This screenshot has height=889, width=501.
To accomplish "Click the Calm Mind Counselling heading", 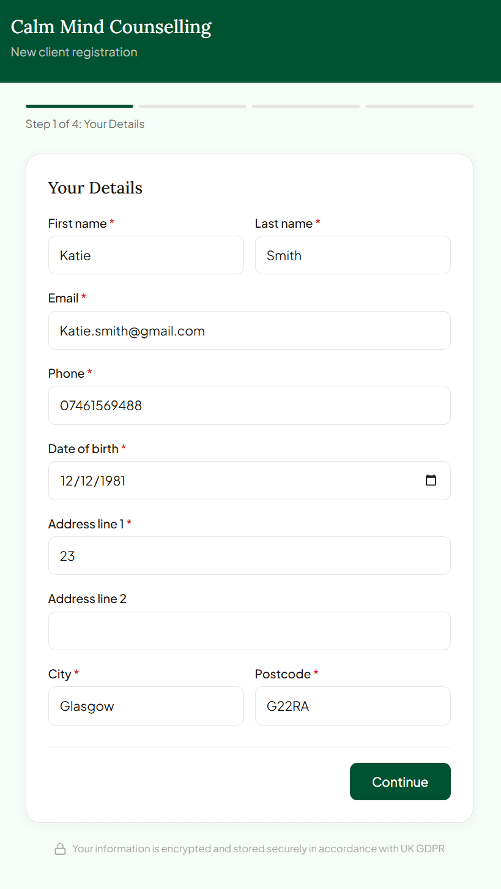I will 111,27.
